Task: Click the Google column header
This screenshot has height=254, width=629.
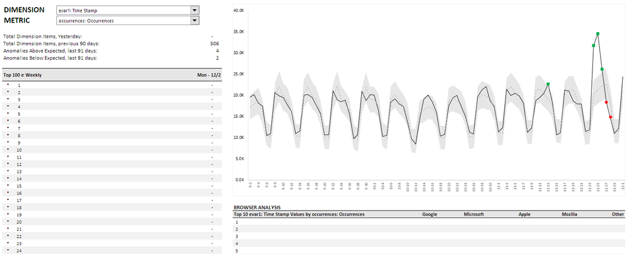Action: click(x=430, y=214)
